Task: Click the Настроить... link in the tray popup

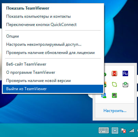Action: [x=115, y=111]
